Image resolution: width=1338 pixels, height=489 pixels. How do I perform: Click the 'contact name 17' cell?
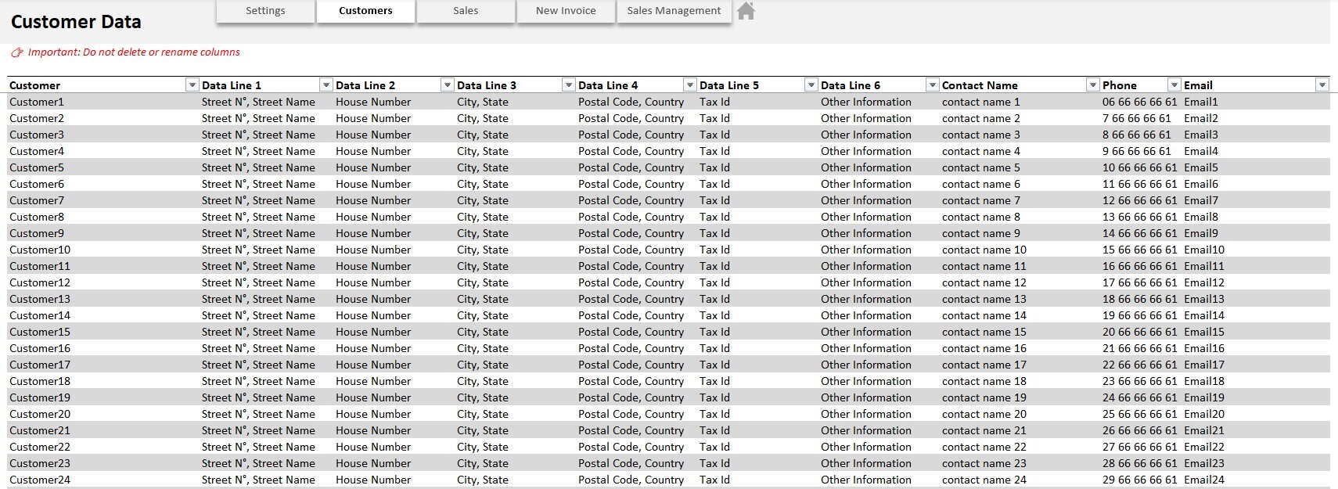pos(1020,365)
